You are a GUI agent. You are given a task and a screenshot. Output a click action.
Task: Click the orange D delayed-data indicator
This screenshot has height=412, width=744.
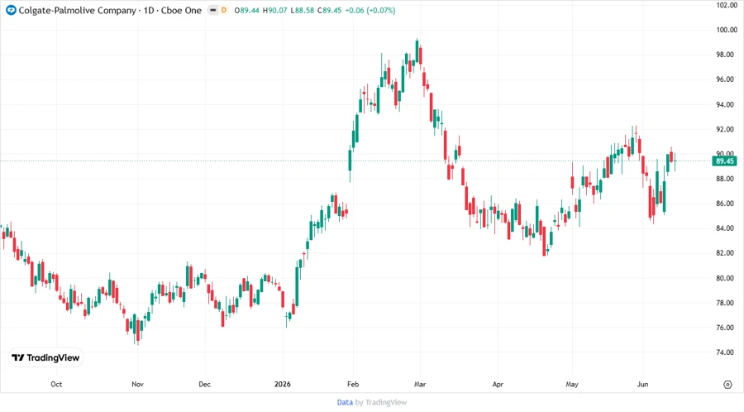(224, 10)
